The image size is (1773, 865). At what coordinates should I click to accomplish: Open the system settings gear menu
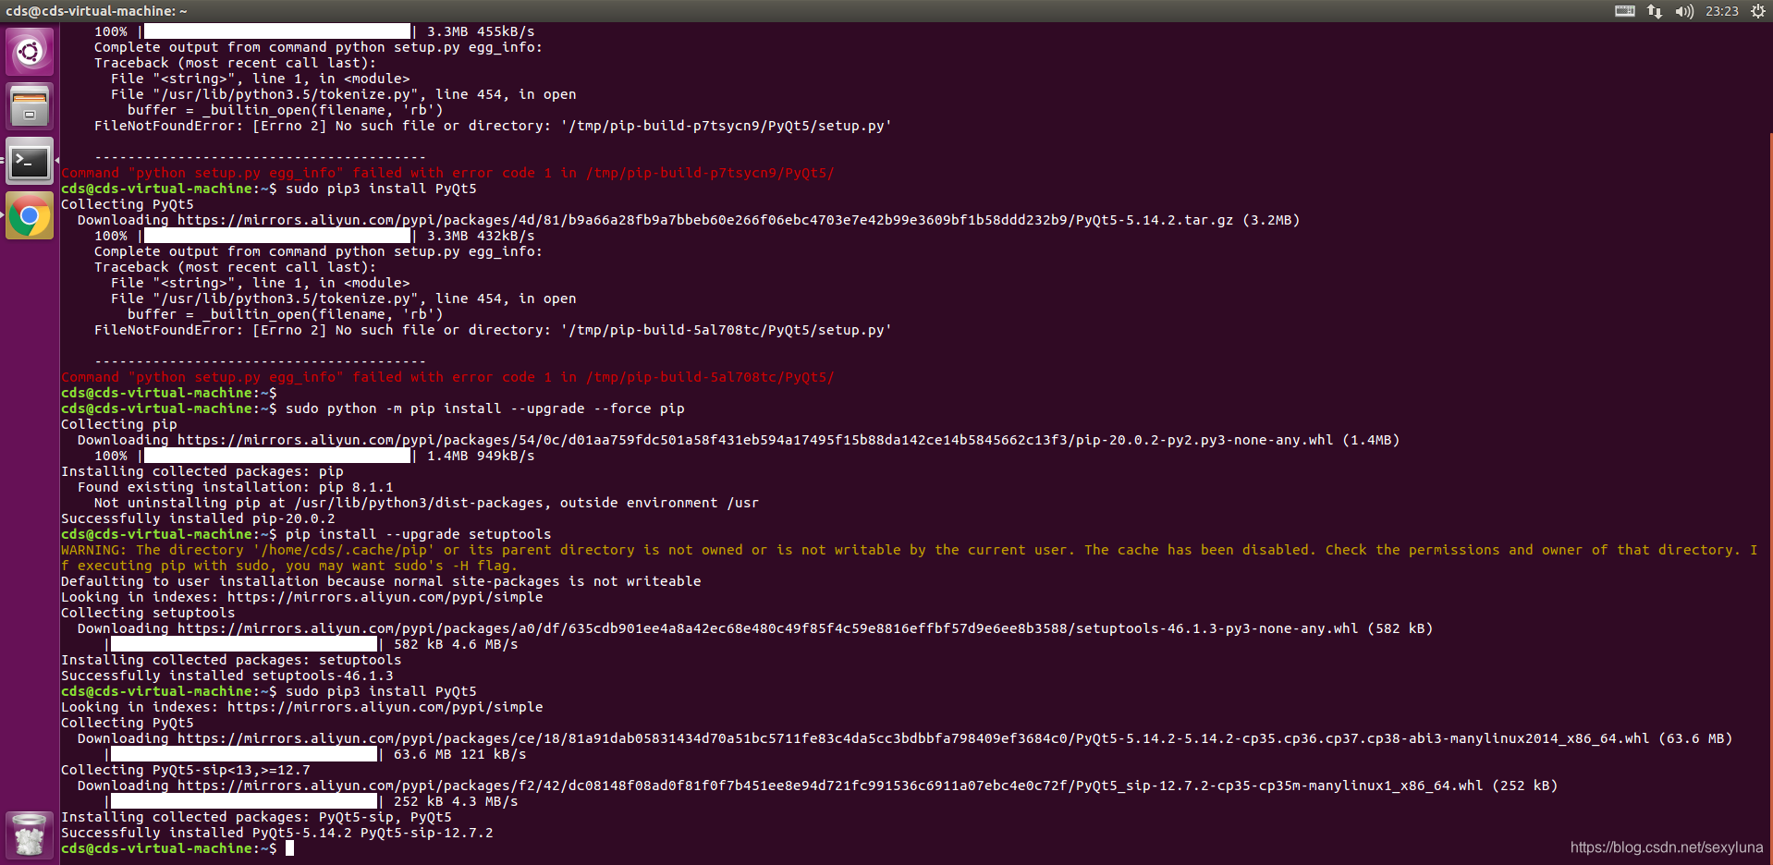click(x=1757, y=11)
